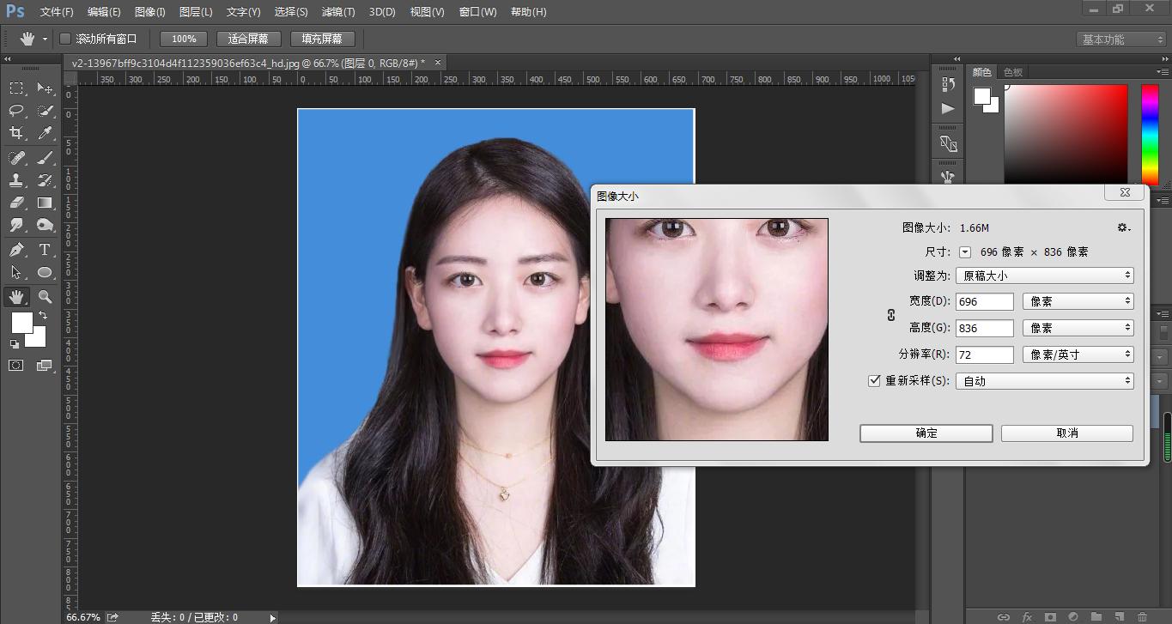The height and width of the screenshot is (624, 1172).
Task: Open the 调整为 preset dropdown
Action: coord(1044,276)
